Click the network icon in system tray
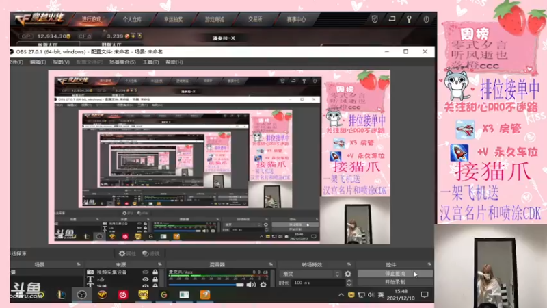Image resolution: width=547 pixels, height=308 pixels. [x=361, y=295]
